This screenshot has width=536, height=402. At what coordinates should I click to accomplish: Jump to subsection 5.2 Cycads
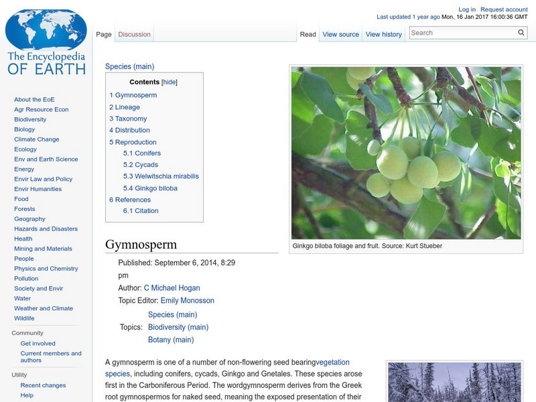[x=141, y=165]
